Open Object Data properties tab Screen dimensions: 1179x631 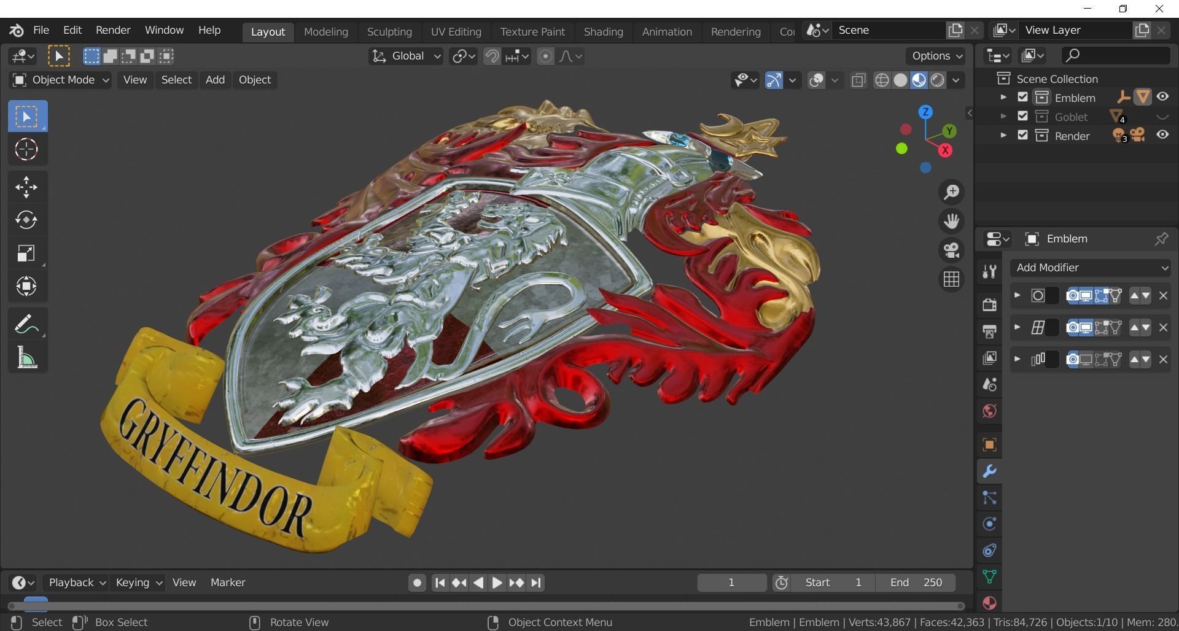[989, 577]
